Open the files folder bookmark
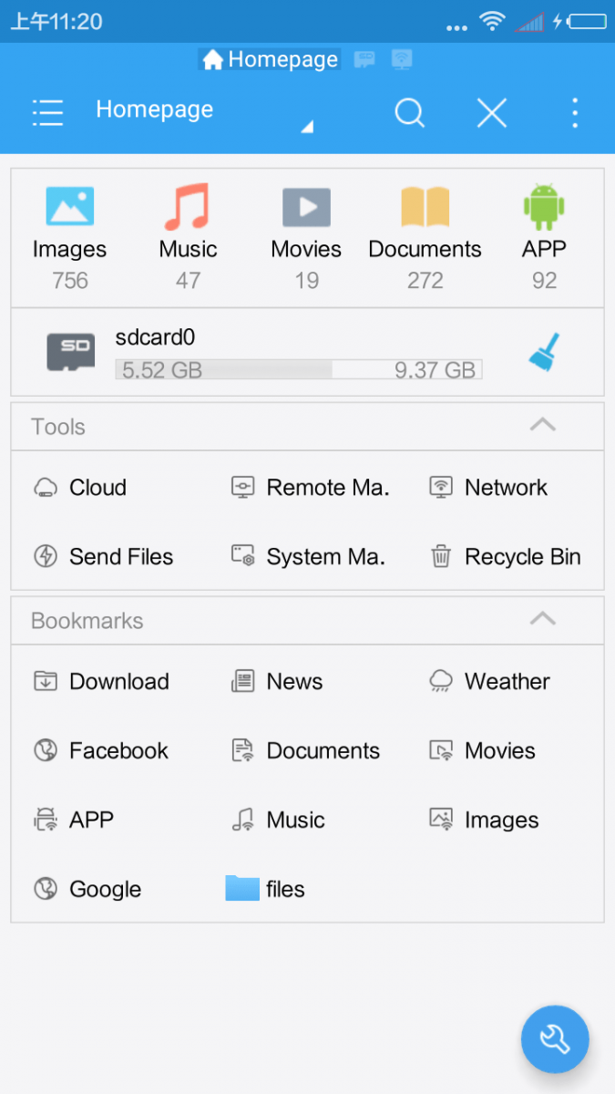 point(265,889)
